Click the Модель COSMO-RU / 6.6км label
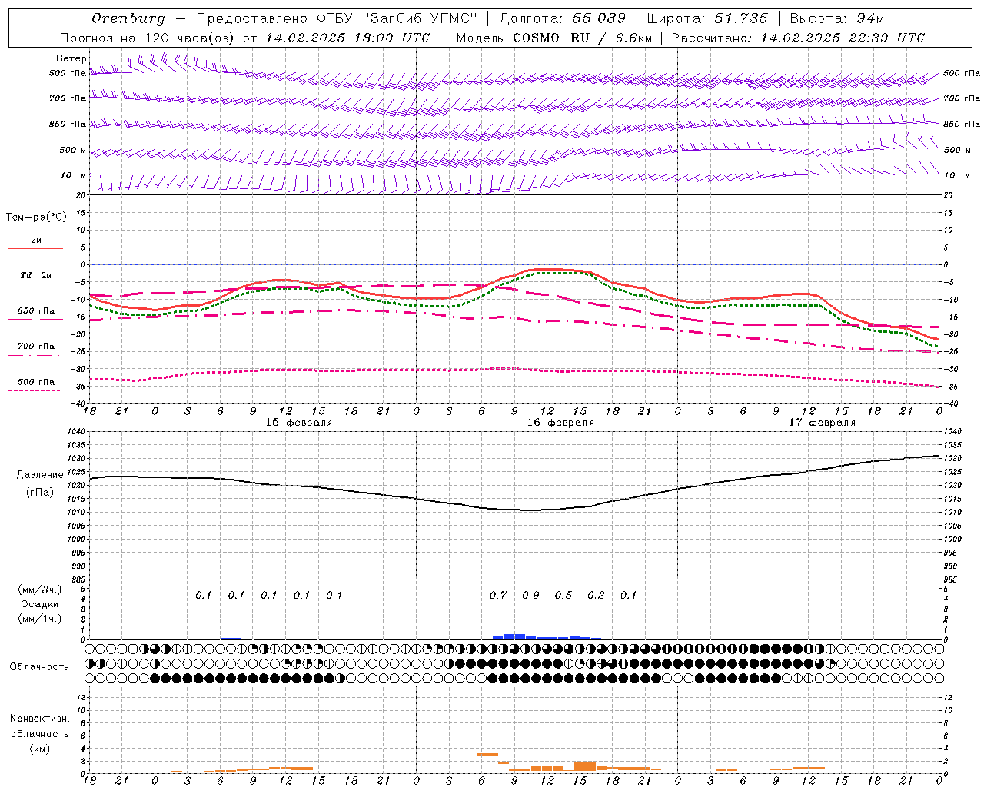The height and width of the screenshot is (787, 984). click(553, 38)
